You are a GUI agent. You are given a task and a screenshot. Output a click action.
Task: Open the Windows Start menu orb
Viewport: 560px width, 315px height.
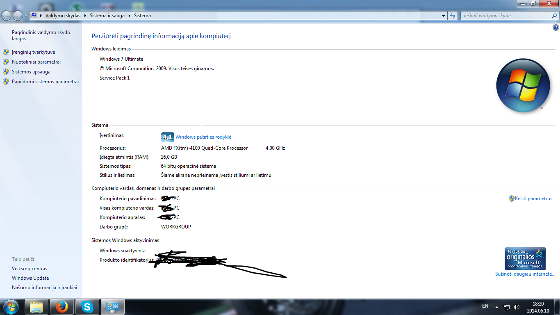pos(11,306)
